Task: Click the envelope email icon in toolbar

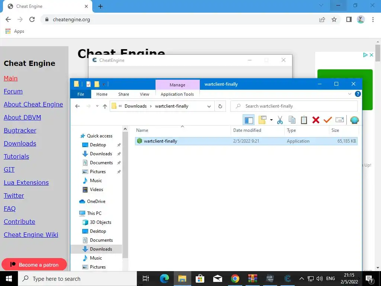Action: [339, 120]
